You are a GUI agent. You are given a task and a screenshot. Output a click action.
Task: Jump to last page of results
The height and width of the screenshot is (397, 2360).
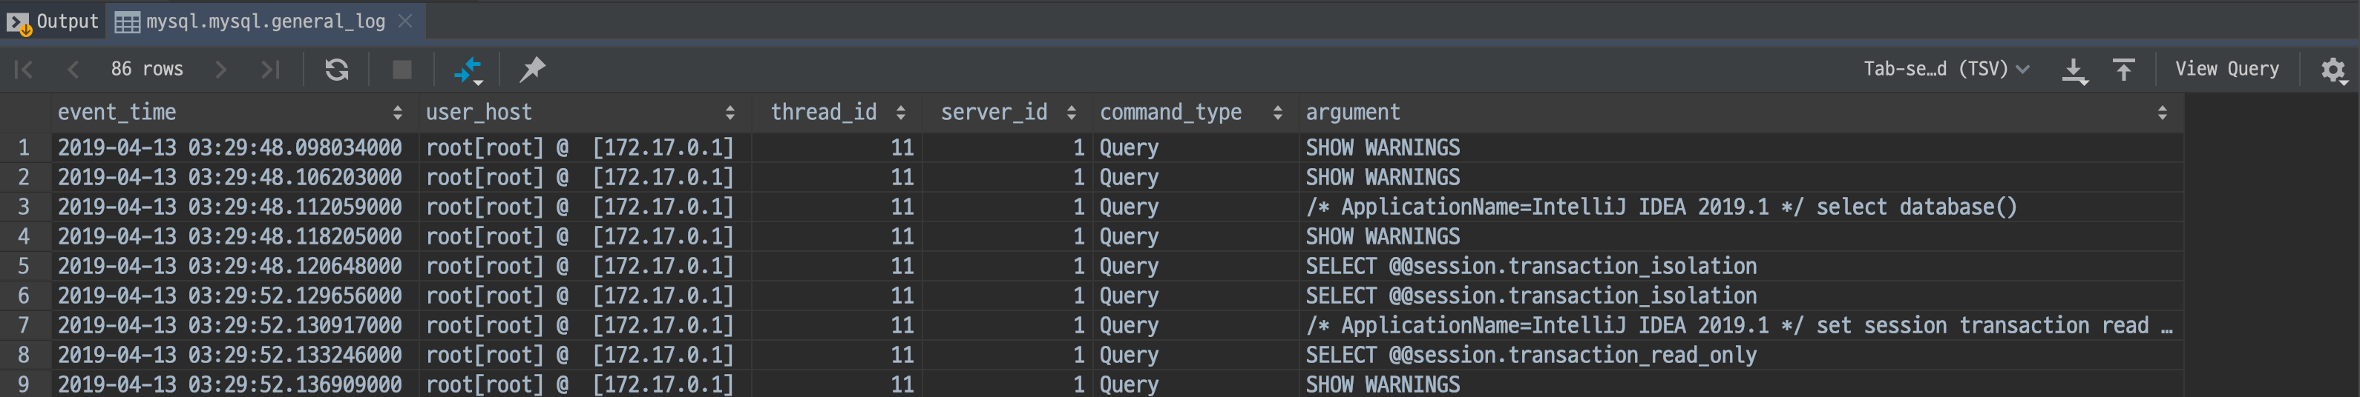tap(269, 70)
